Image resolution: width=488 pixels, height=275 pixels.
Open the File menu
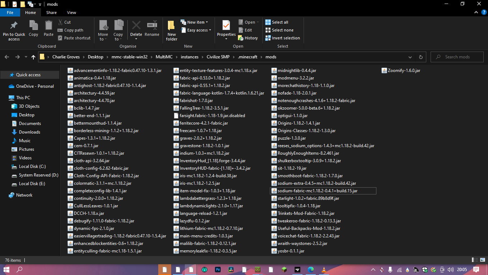tap(10, 13)
